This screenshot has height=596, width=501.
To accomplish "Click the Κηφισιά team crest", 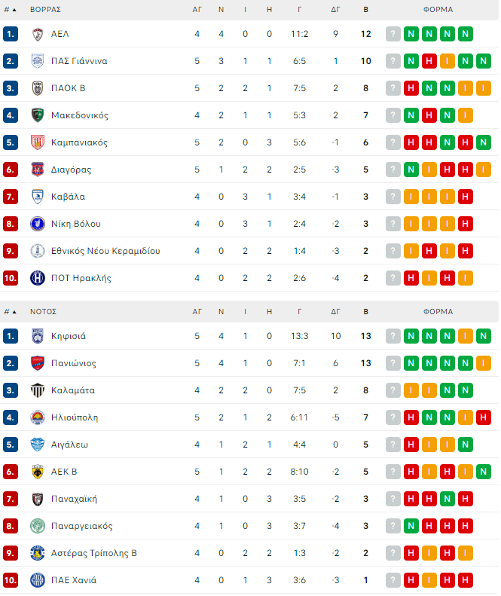I will pos(38,336).
